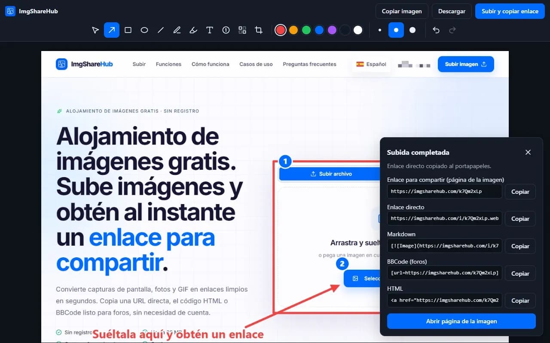Focus the Enlace directo URL field
Viewport: 550px width, 343px height.
(x=445, y=219)
